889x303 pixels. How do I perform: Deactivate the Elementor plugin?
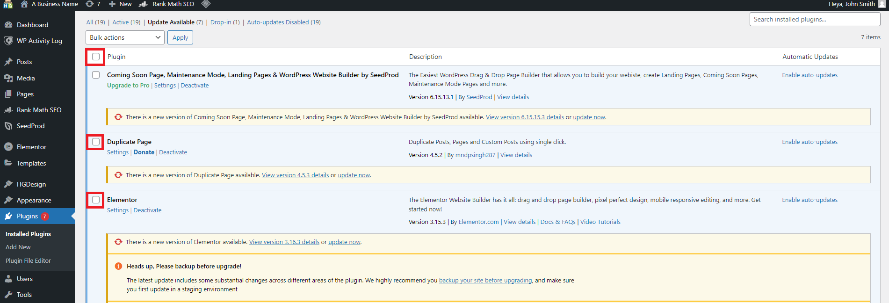(x=147, y=210)
